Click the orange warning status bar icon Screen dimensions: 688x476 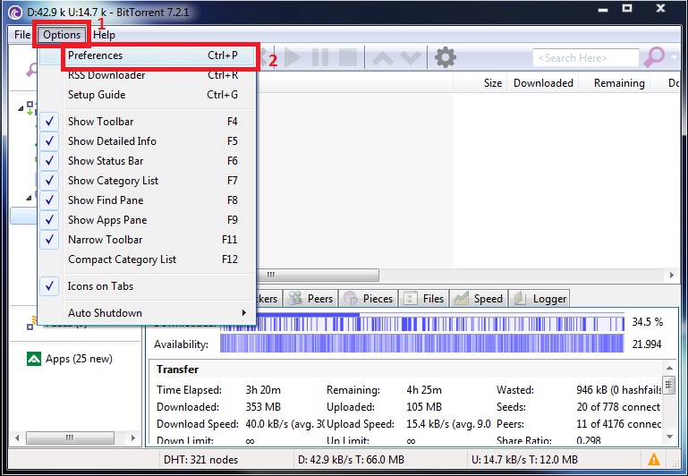click(654, 459)
